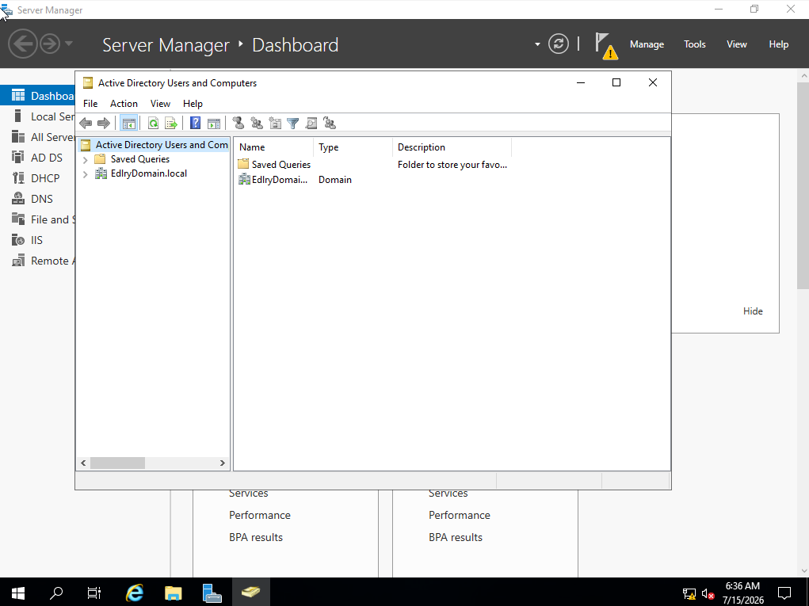Click Server Manager's Forward navigation button

pyautogui.click(x=50, y=44)
